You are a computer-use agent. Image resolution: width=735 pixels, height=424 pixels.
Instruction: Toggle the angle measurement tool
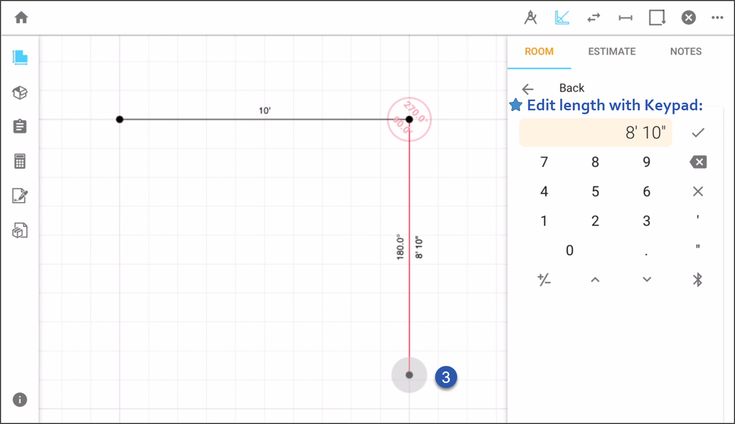tap(562, 18)
